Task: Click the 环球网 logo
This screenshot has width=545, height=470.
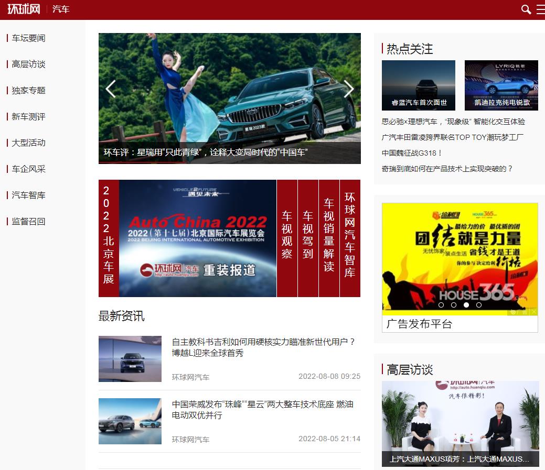Action: pyautogui.click(x=24, y=9)
